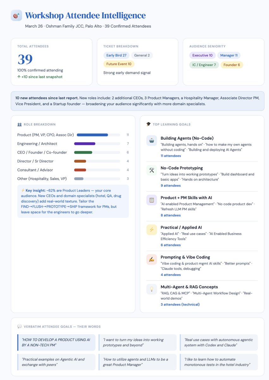Click the Consultant / Advisor role label
This screenshot has height=380, width=269.
pos(35,170)
